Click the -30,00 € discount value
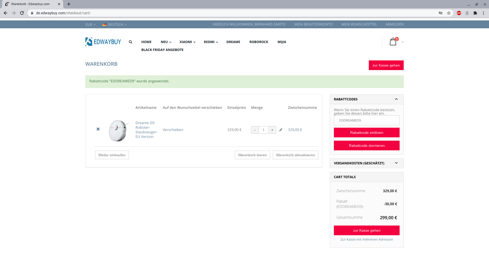Viewport: 489px width, 263px height. [x=390, y=204]
